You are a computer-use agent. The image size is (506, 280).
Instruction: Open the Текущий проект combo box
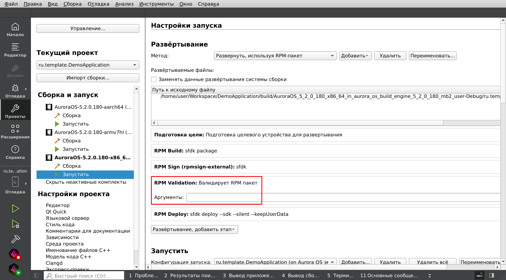tap(88, 65)
